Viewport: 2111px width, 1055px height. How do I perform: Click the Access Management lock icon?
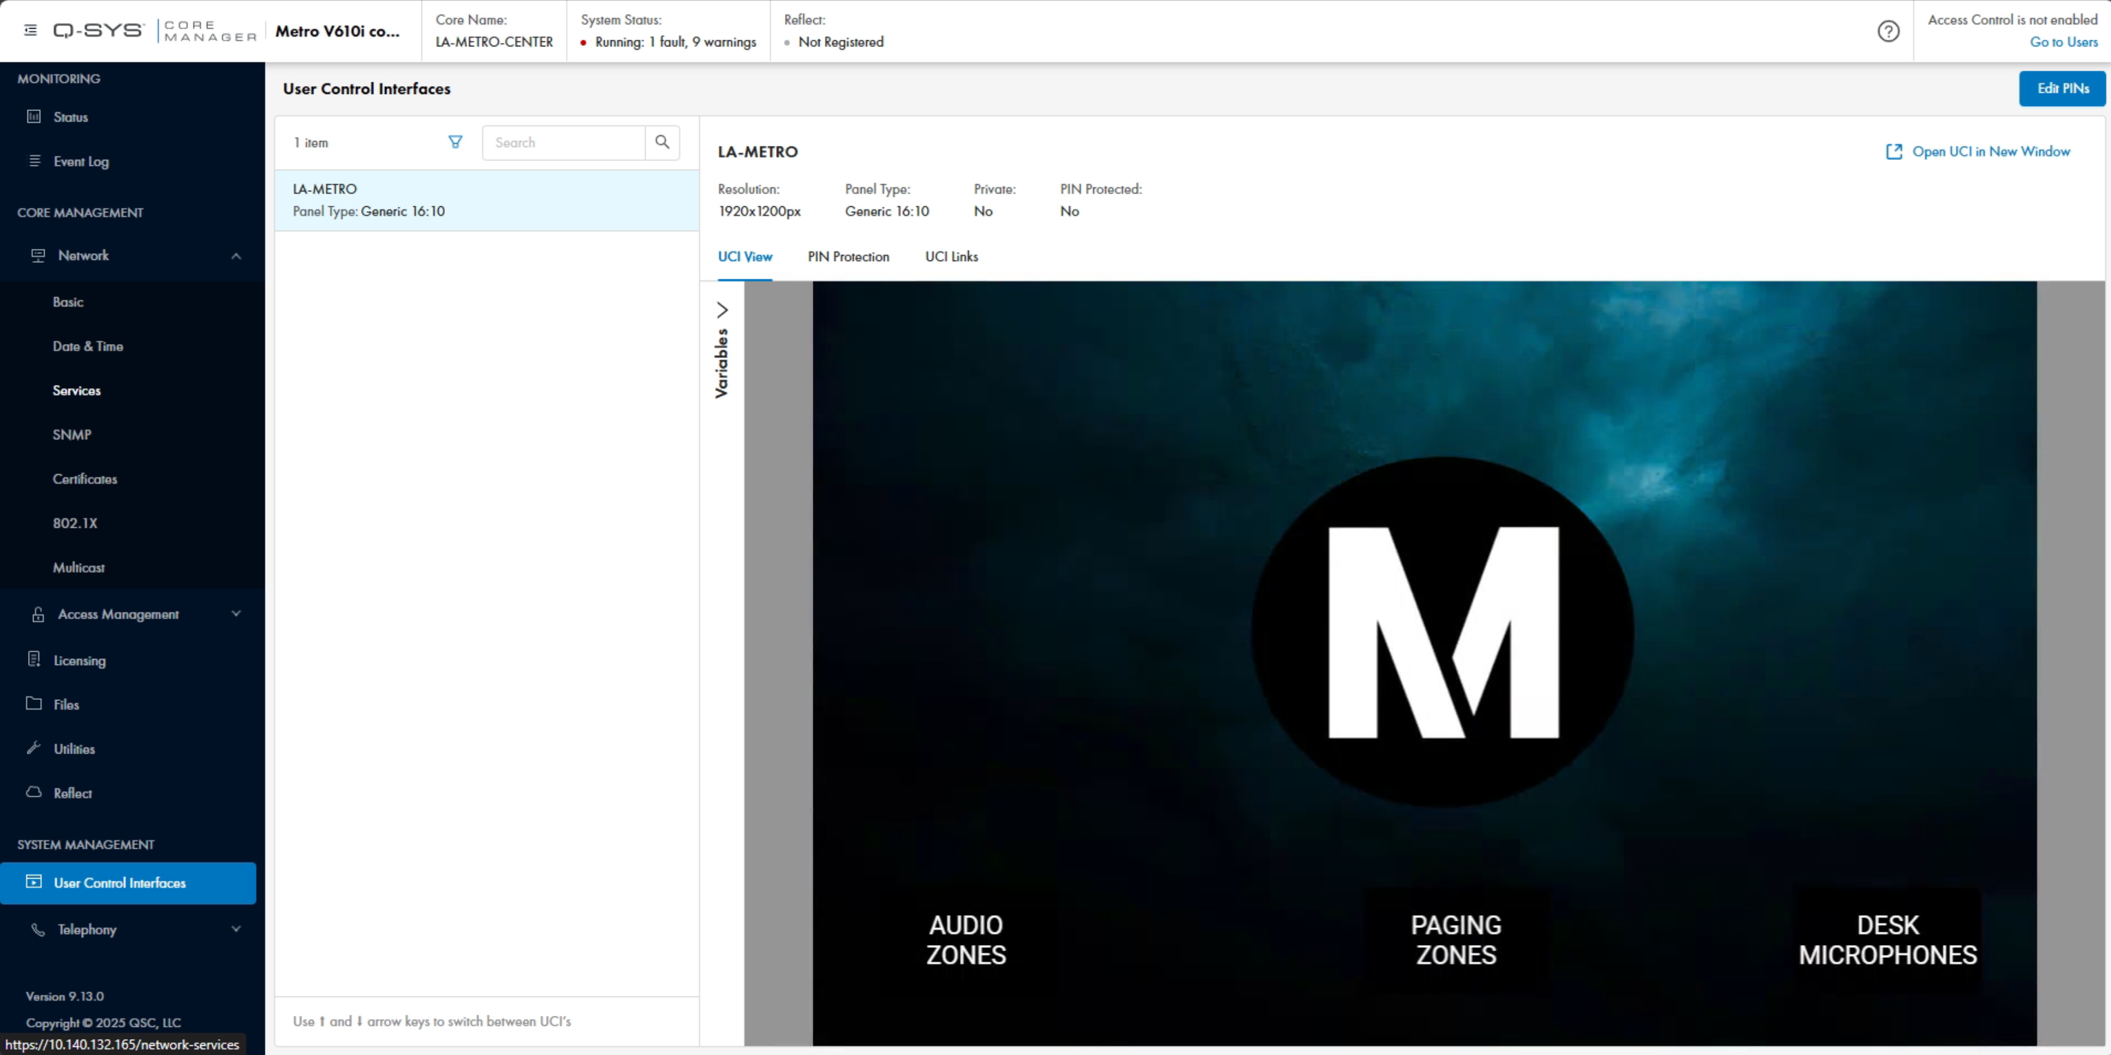tap(38, 614)
